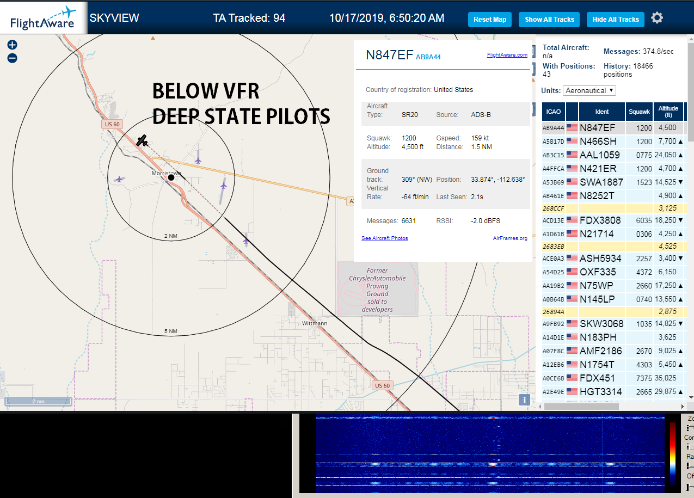Select the yellow 26894A row
Image resolution: width=694 pixels, height=498 pixels.
click(613, 311)
